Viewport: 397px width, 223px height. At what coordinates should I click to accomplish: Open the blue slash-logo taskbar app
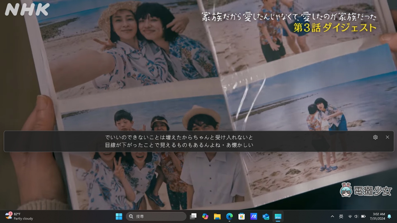pos(254,216)
